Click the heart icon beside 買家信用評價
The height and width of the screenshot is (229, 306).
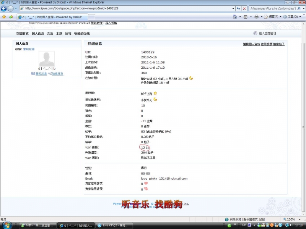(x=146, y=184)
